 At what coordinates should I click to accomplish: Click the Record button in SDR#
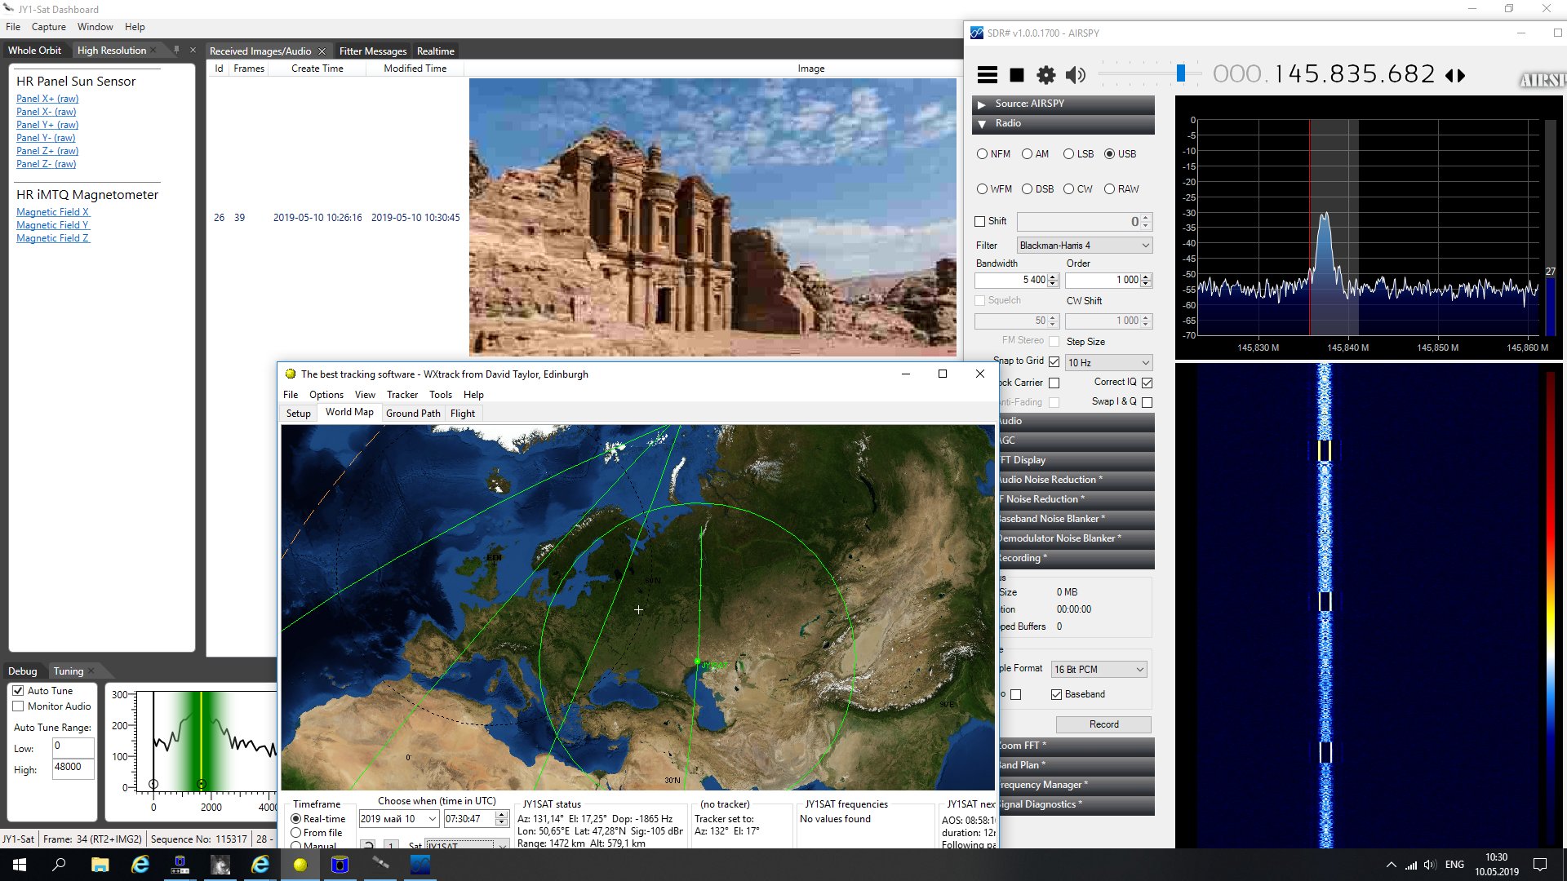click(1103, 724)
